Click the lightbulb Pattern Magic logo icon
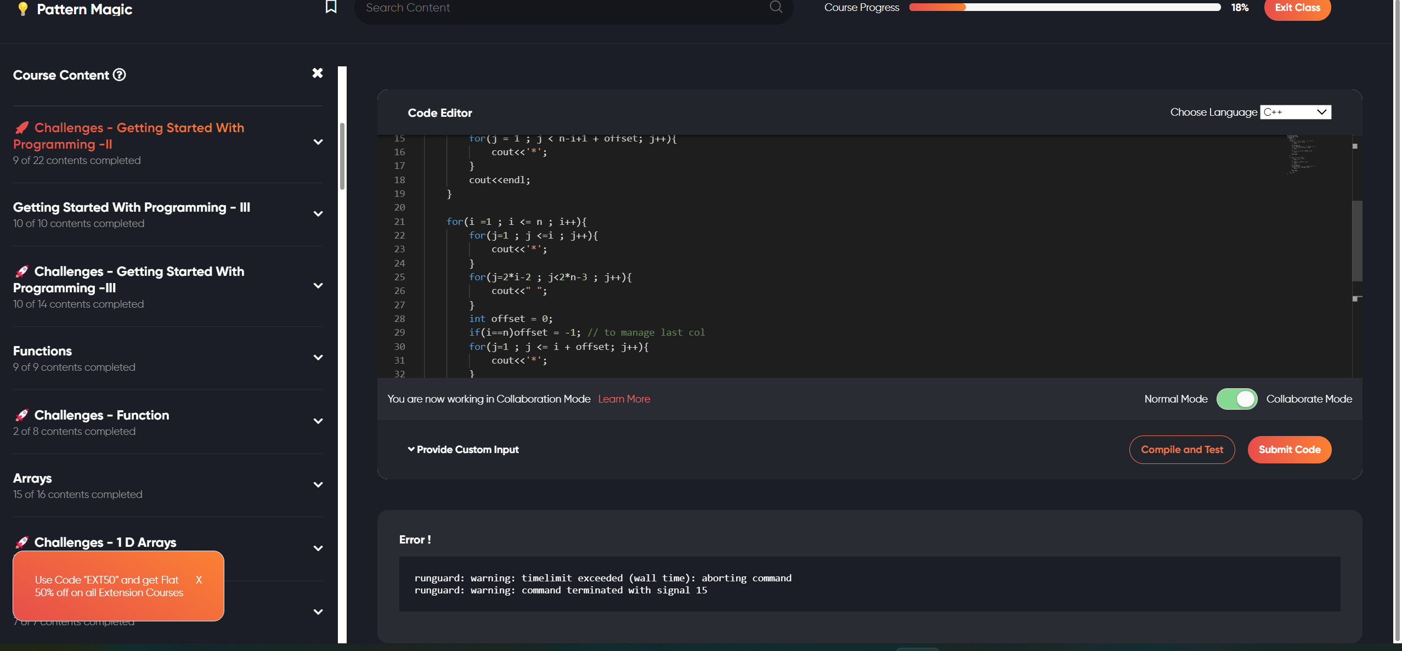The width and height of the screenshot is (1402, 651). click(x=22, y=9)
